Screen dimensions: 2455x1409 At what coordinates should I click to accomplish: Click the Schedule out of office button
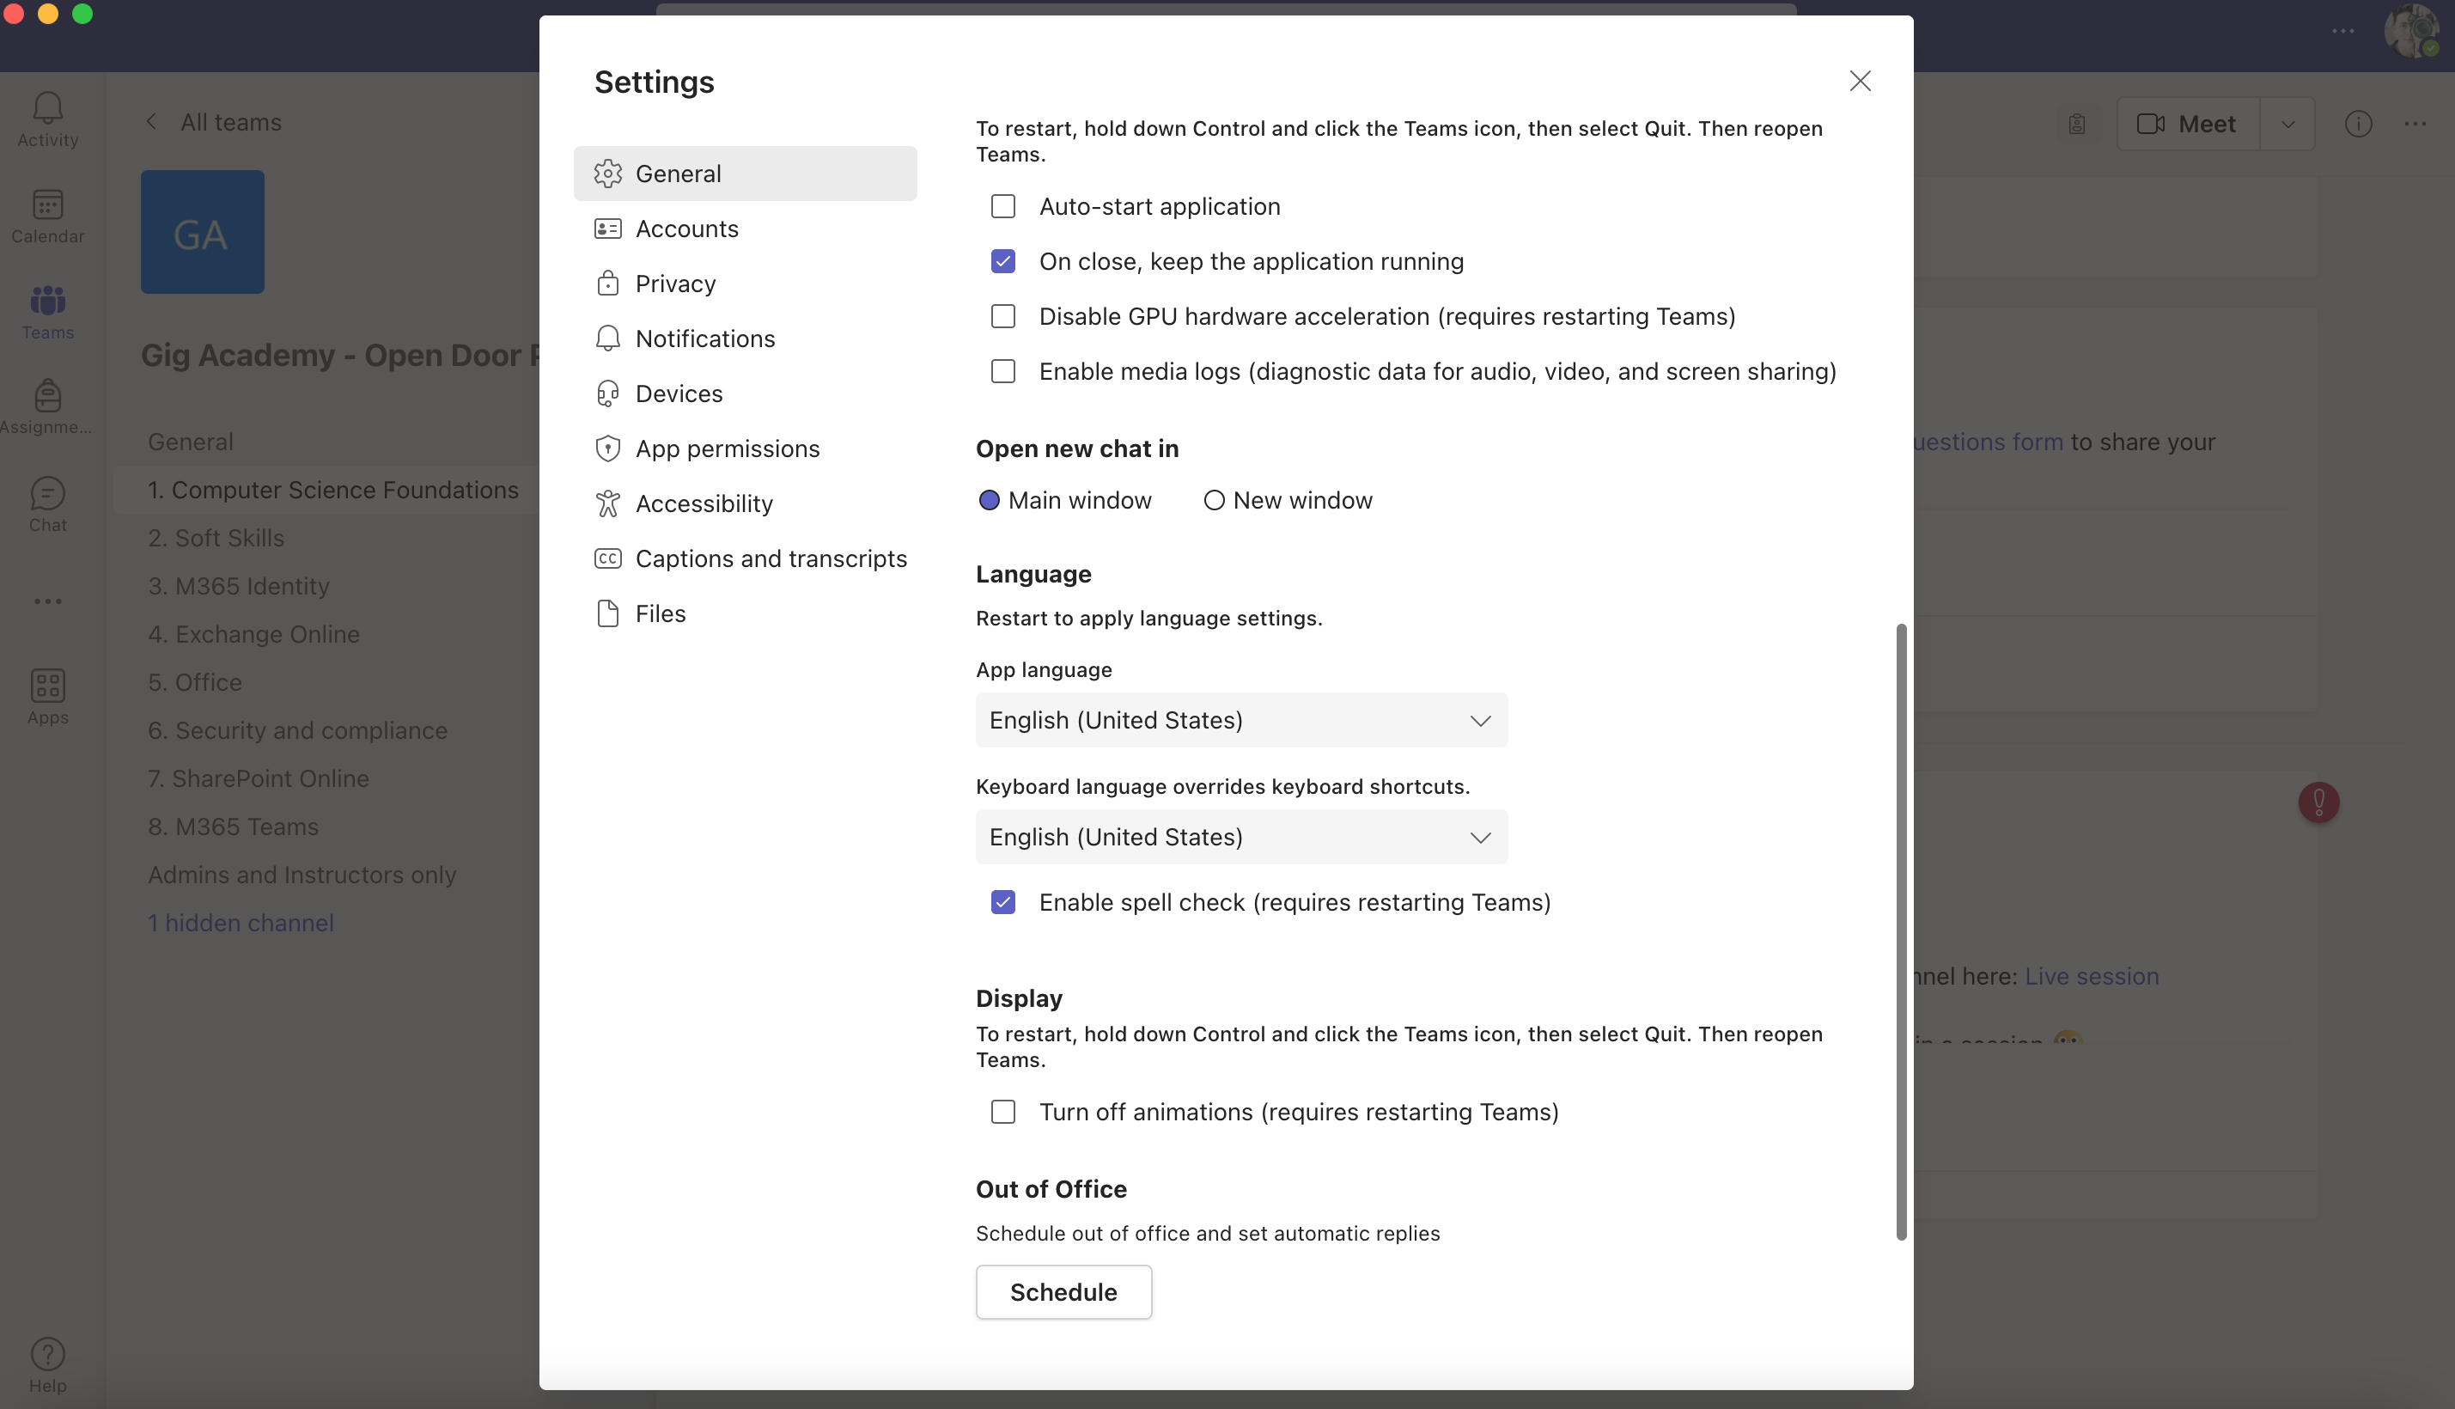tap(1063, 1292)
